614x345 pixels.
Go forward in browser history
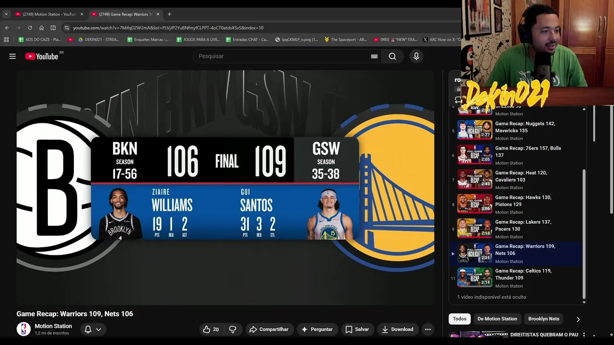(18, 28)
